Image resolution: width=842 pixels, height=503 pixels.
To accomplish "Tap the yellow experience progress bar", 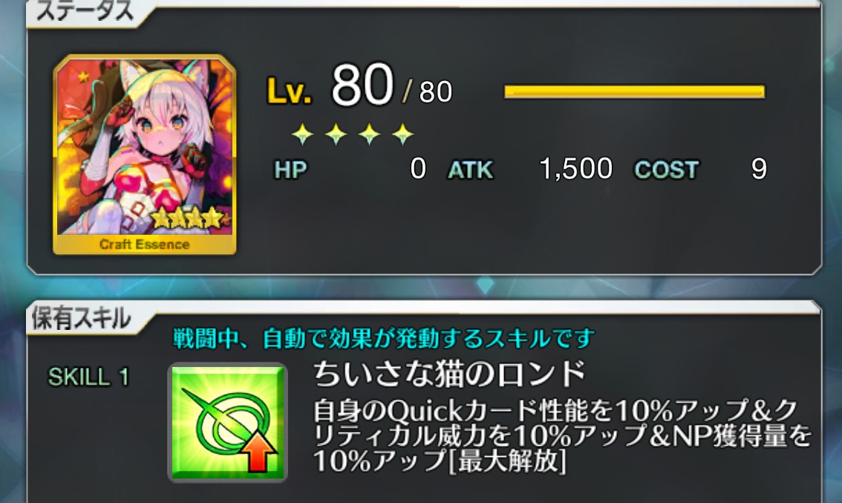I will tap(634, 92).
